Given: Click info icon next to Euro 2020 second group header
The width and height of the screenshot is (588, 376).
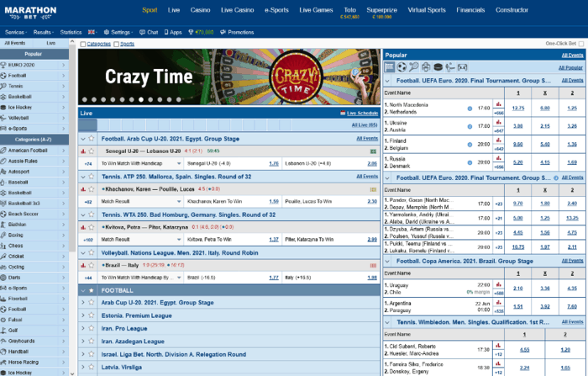Looking at the screenshot, I should [556, 178].
